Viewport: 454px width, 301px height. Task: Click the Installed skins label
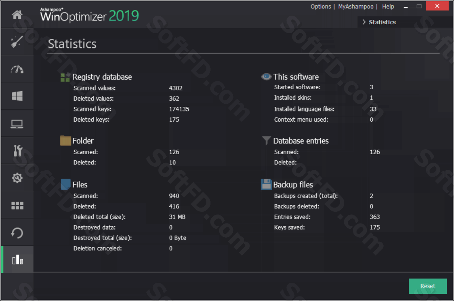[x=292, y=98]
